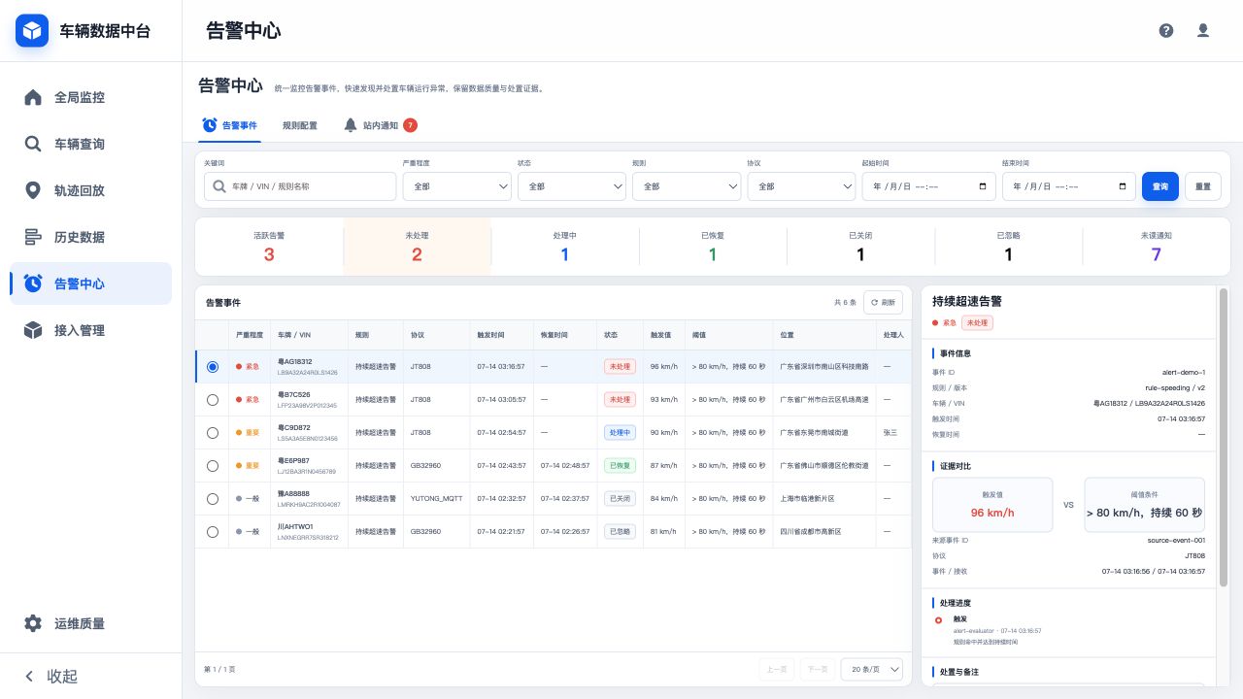Click the 刷新 refresh button
Screen dimensions: 1243x699
point(883,303)
